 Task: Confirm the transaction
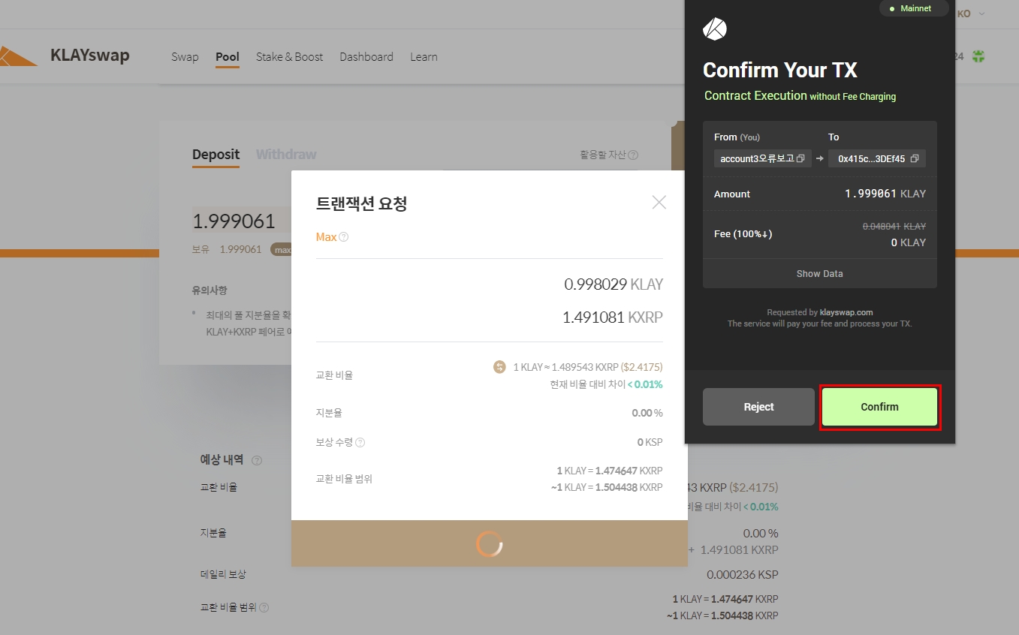pyautogui.click(x=879, y=407)
